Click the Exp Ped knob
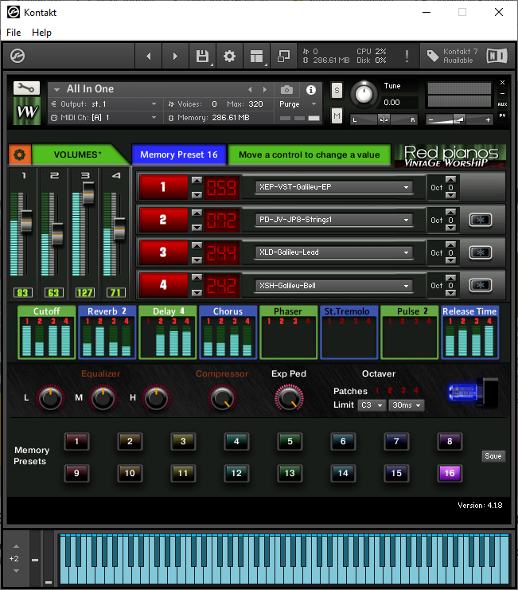Screen dimensions: 518x590 tap(289, 398)
